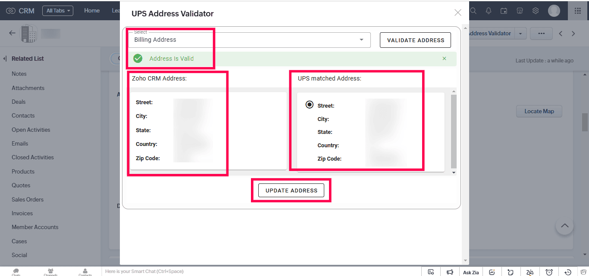
Task: Expand the Address Validator button dropdown arrow
Action: (521, 33)
